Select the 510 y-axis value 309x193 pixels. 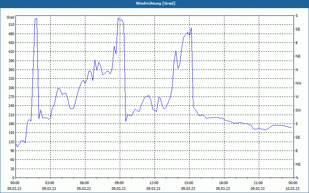(12, 25)
